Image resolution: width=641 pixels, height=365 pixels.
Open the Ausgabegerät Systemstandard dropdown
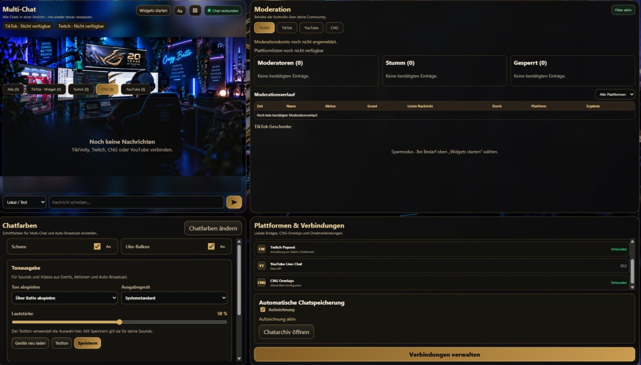(x=174, y=298)
